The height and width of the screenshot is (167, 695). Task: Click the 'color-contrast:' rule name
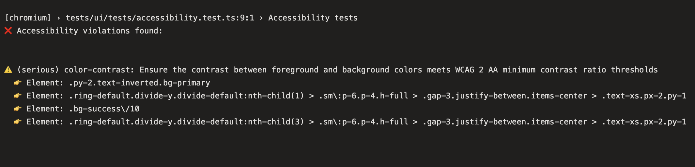tap(99, 70)
